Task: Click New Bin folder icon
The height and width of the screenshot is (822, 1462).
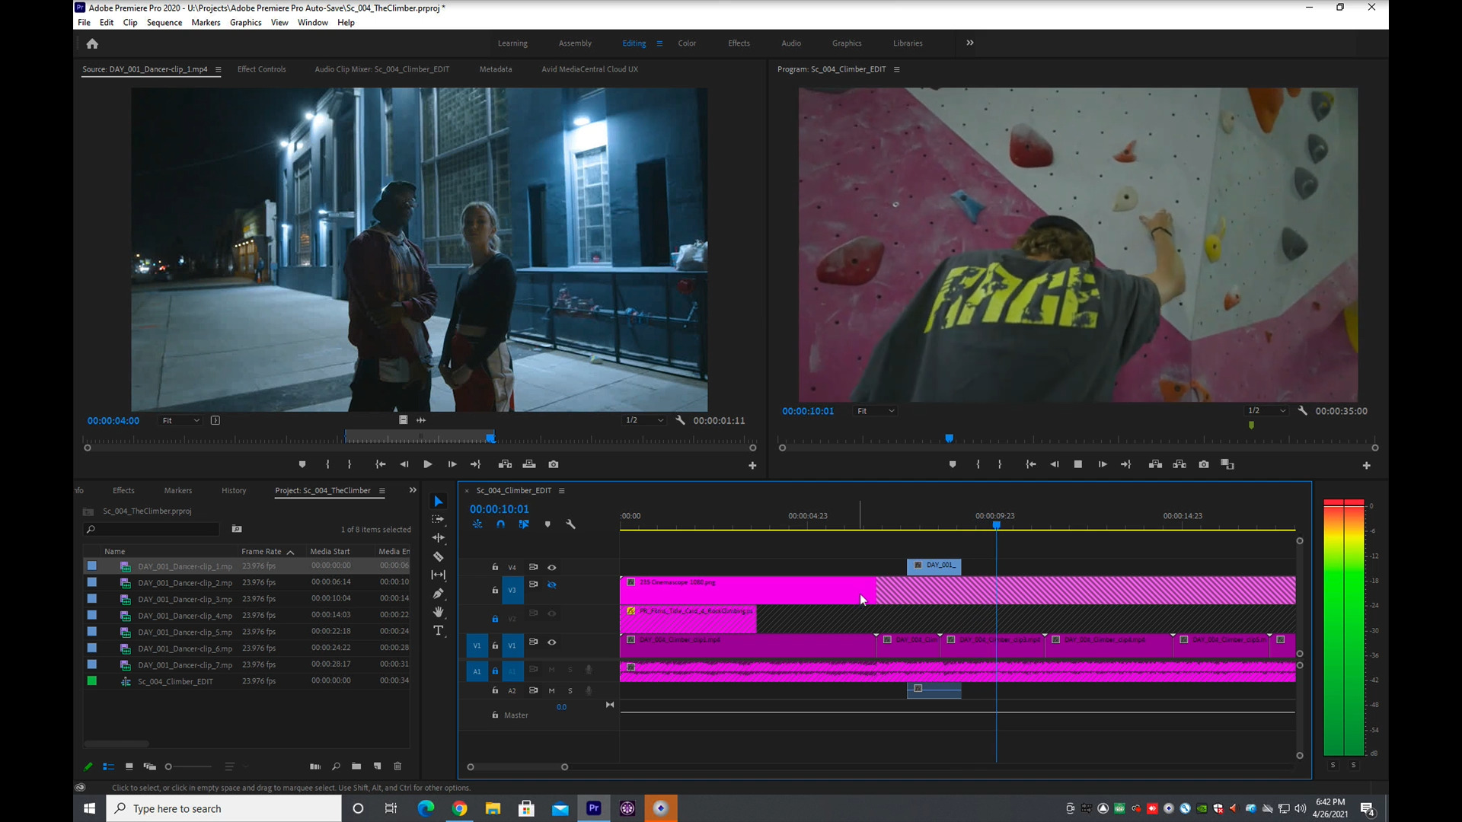Action: click(356, 766)
